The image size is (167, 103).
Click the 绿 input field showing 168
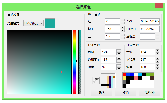pyautogui.click(x=113, y=29)
